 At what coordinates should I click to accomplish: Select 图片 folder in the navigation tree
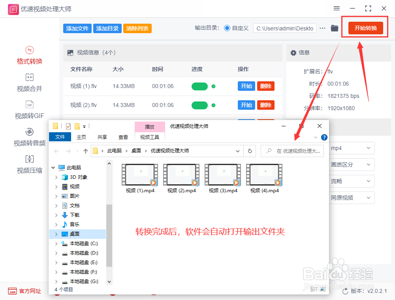[x=75, y=196]
